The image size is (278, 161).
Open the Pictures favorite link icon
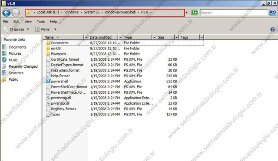point(4,53)
